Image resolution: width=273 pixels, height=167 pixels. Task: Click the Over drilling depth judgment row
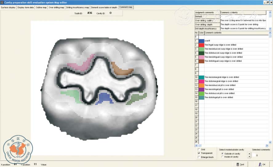207,25
